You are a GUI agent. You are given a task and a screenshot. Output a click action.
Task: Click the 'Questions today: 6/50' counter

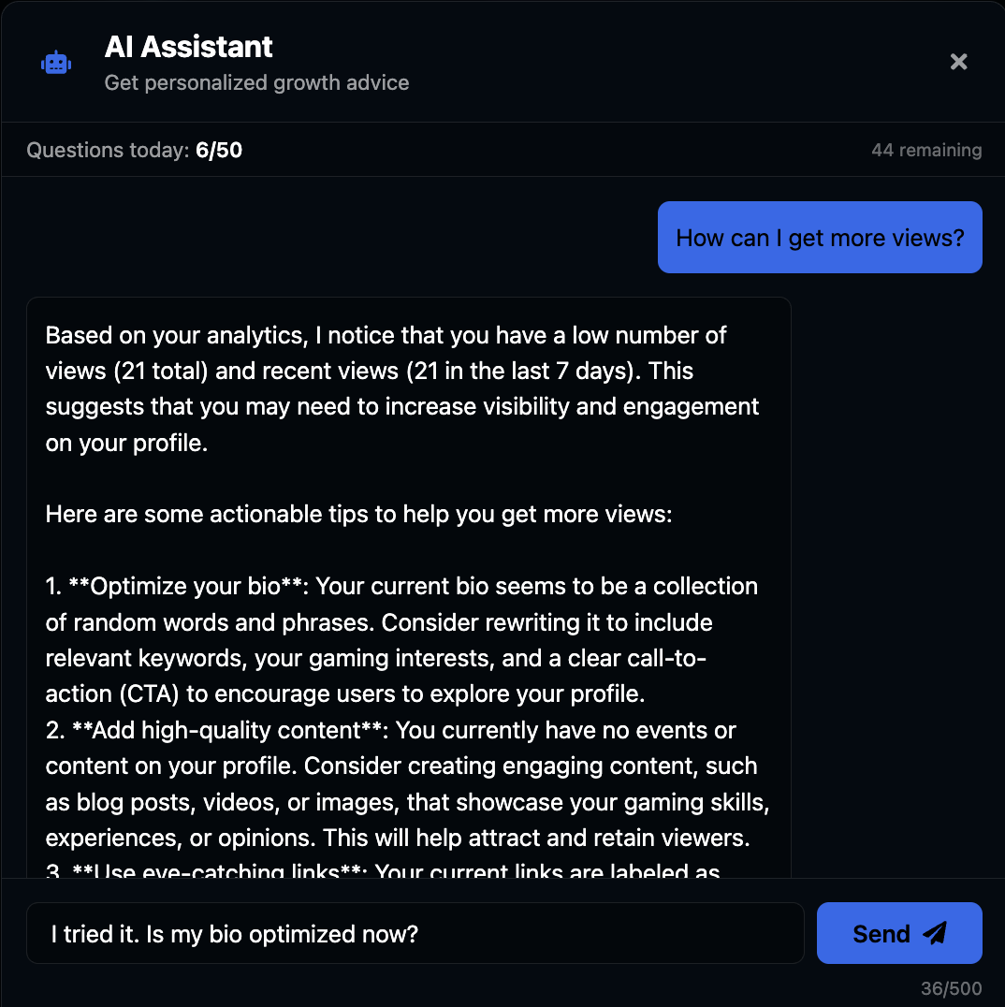pos(134,150)
